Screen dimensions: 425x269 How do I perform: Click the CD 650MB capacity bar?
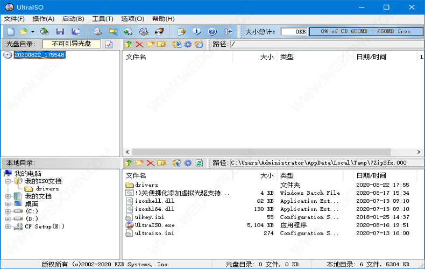click(x=365, y=32)
